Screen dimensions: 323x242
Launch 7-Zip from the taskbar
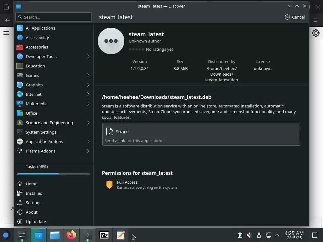[x=104, y=235]
